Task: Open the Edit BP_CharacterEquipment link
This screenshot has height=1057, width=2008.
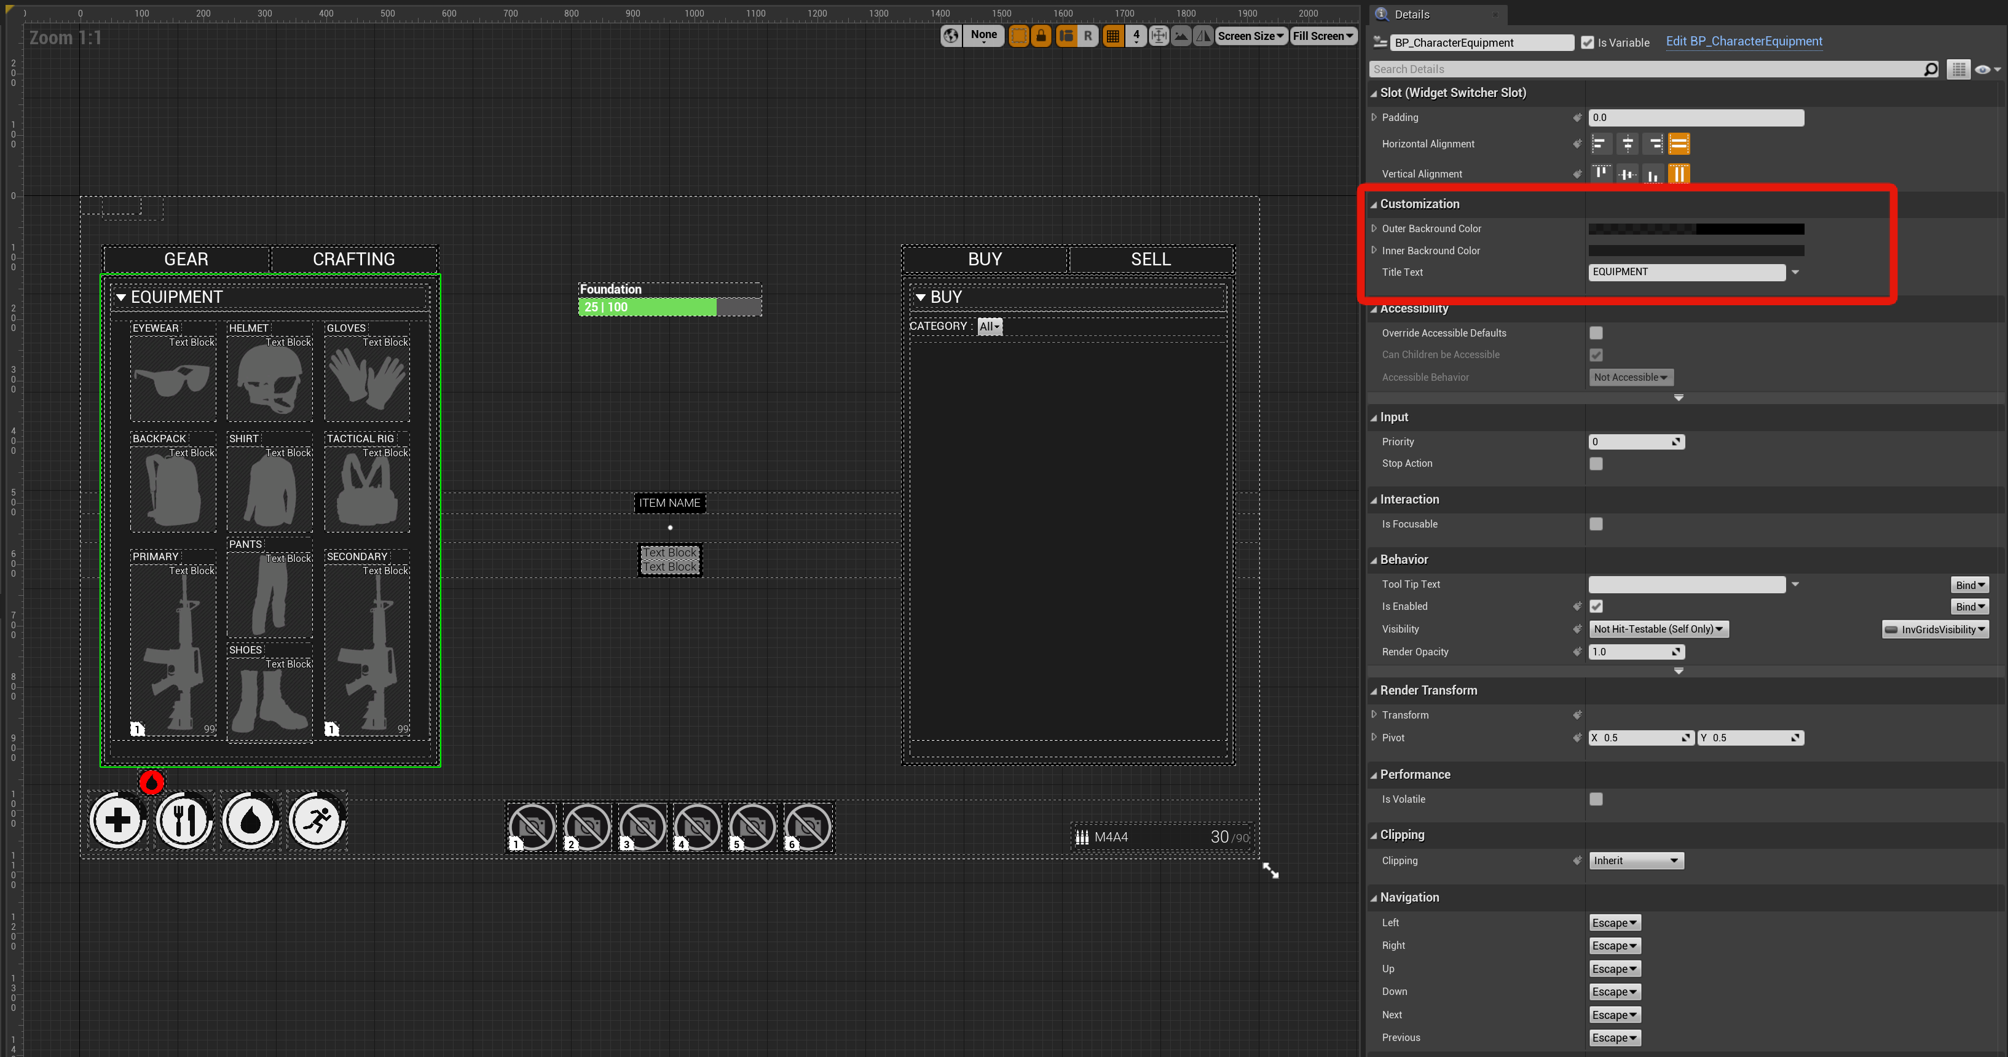Action: 1744,41
